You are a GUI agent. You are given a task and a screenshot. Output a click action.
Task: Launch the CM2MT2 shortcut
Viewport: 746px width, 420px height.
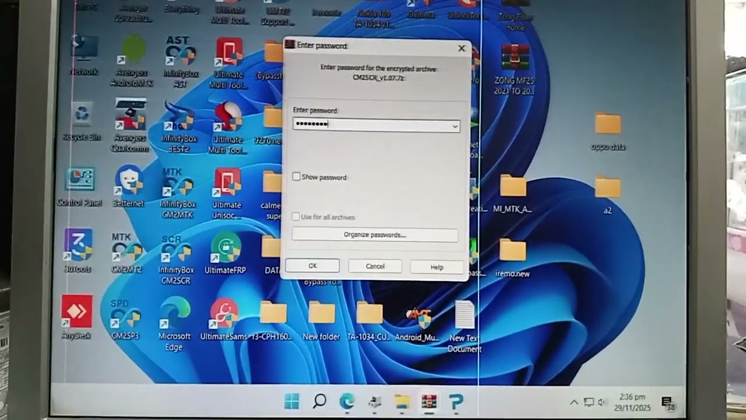(x=126, y=253)
